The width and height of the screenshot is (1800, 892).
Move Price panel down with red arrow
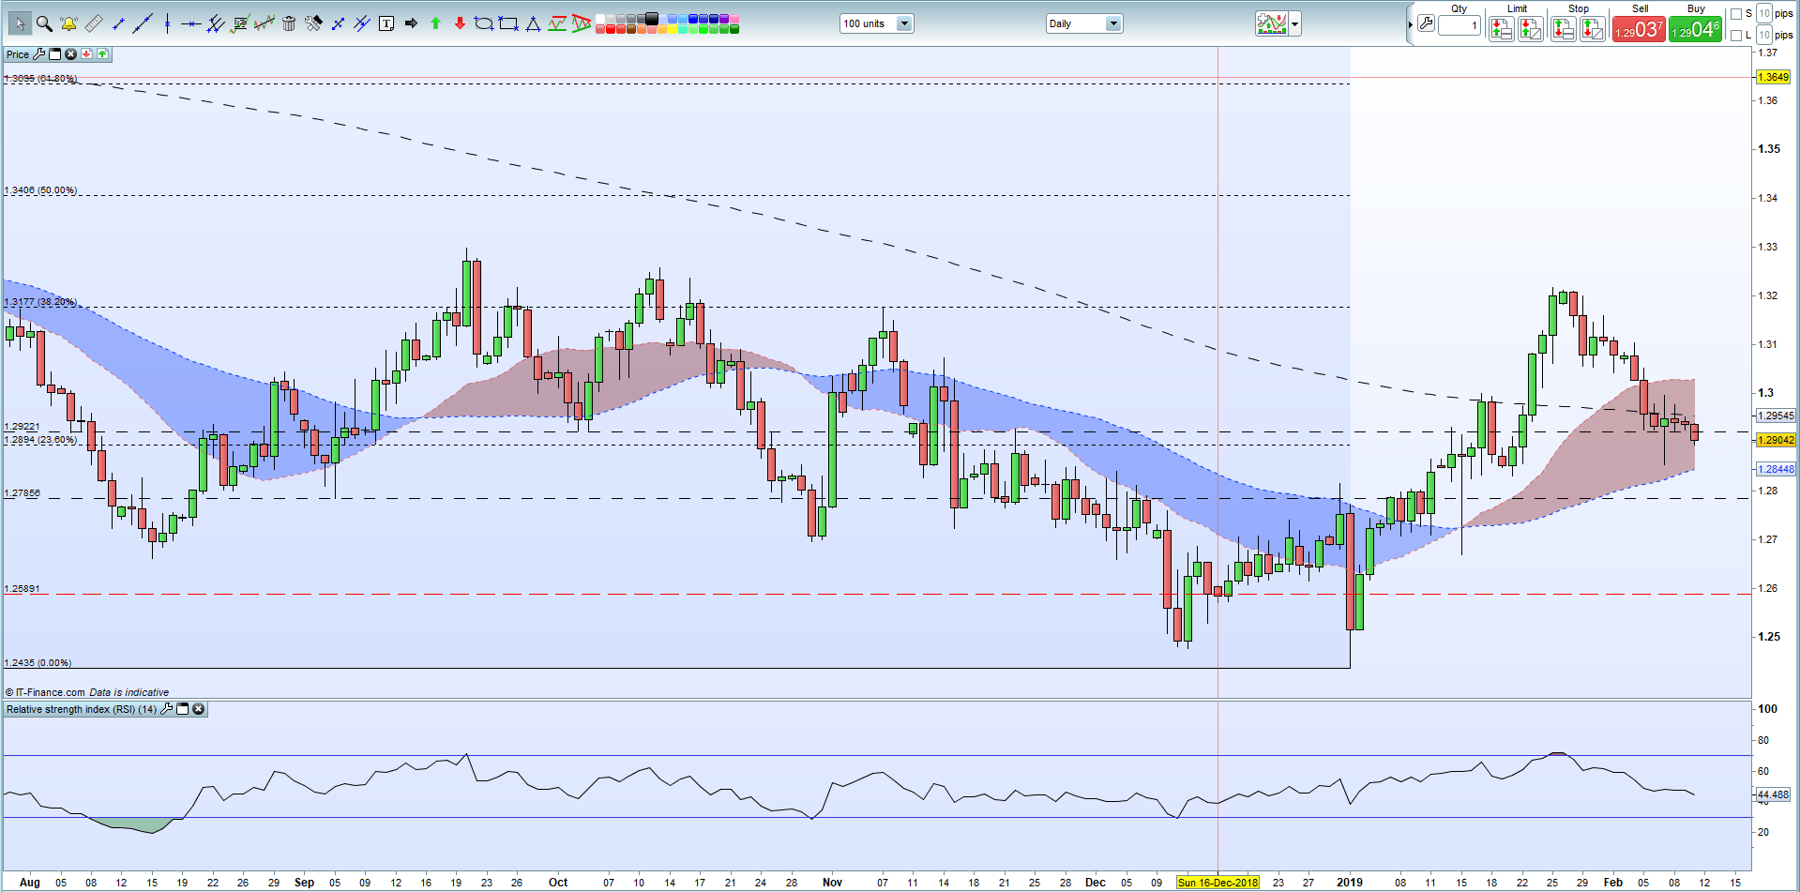tap(87, 54)
